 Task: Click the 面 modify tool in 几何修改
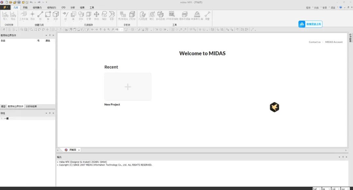73,16
